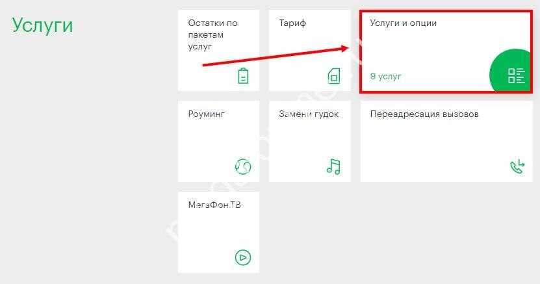
Task: Click the battery icon for package balances
Action: [x=243, y=76]
